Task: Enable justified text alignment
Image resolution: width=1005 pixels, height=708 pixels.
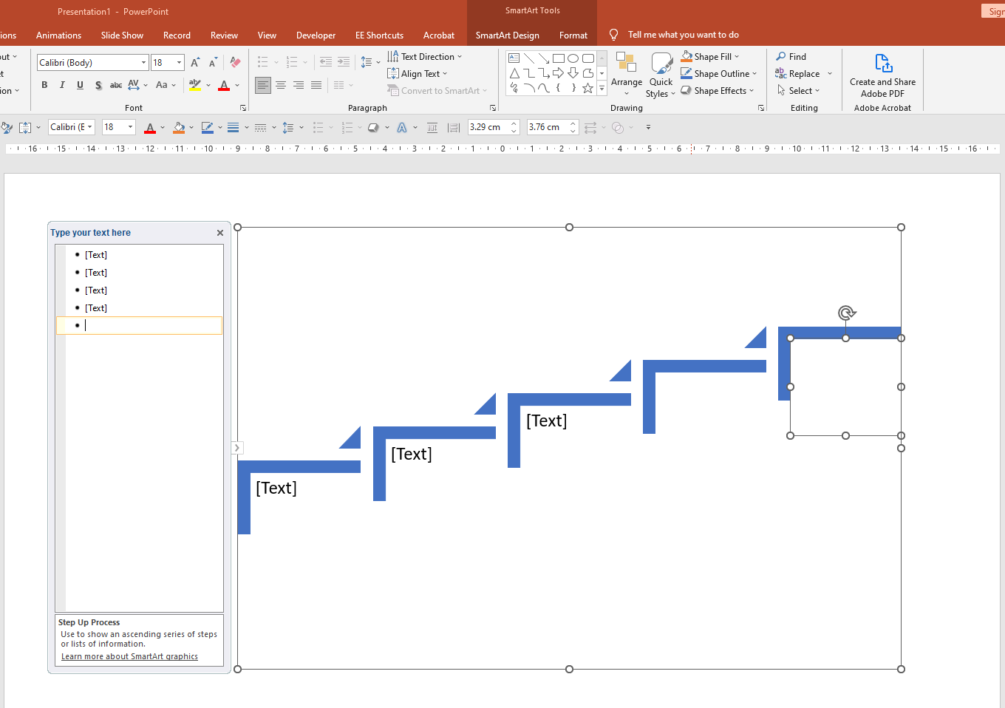Action: tap(316, 85)
